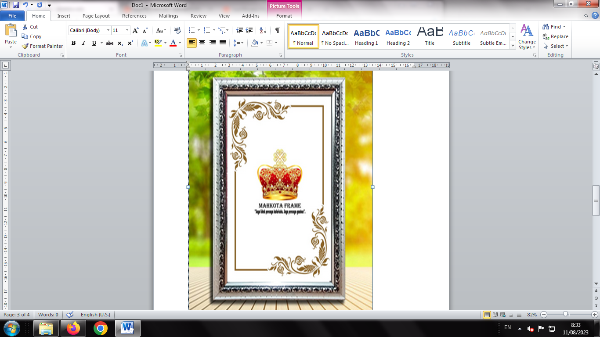Screen dimensions: 600x337
Task: Toggle Show/Hide paragraph marks
Action: [x=278, y=30]
